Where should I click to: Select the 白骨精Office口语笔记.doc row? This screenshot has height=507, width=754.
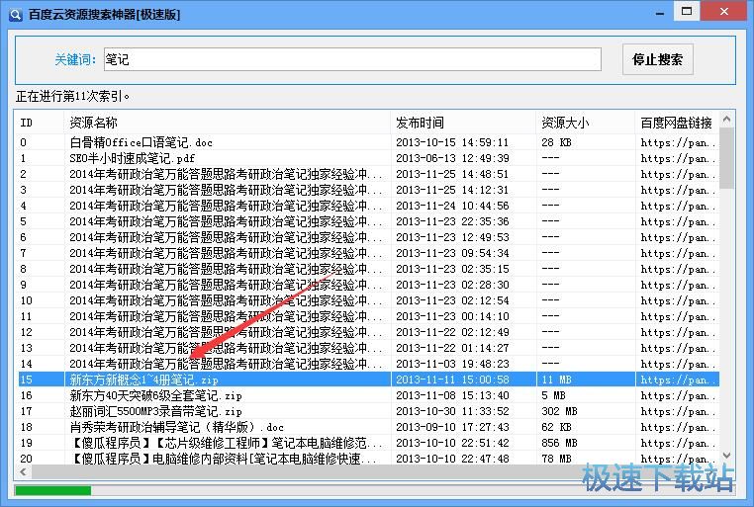141,142
